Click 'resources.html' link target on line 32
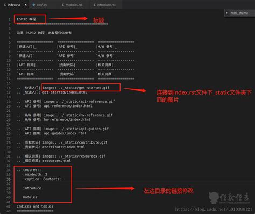This screenshot has width=255, height=214. (x=56, y=161)
